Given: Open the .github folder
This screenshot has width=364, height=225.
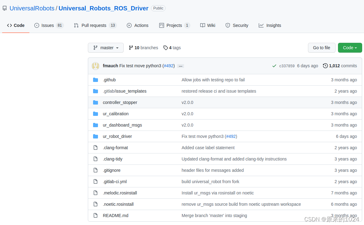Looking at the screenshot, I should click(x=109, y=80).
